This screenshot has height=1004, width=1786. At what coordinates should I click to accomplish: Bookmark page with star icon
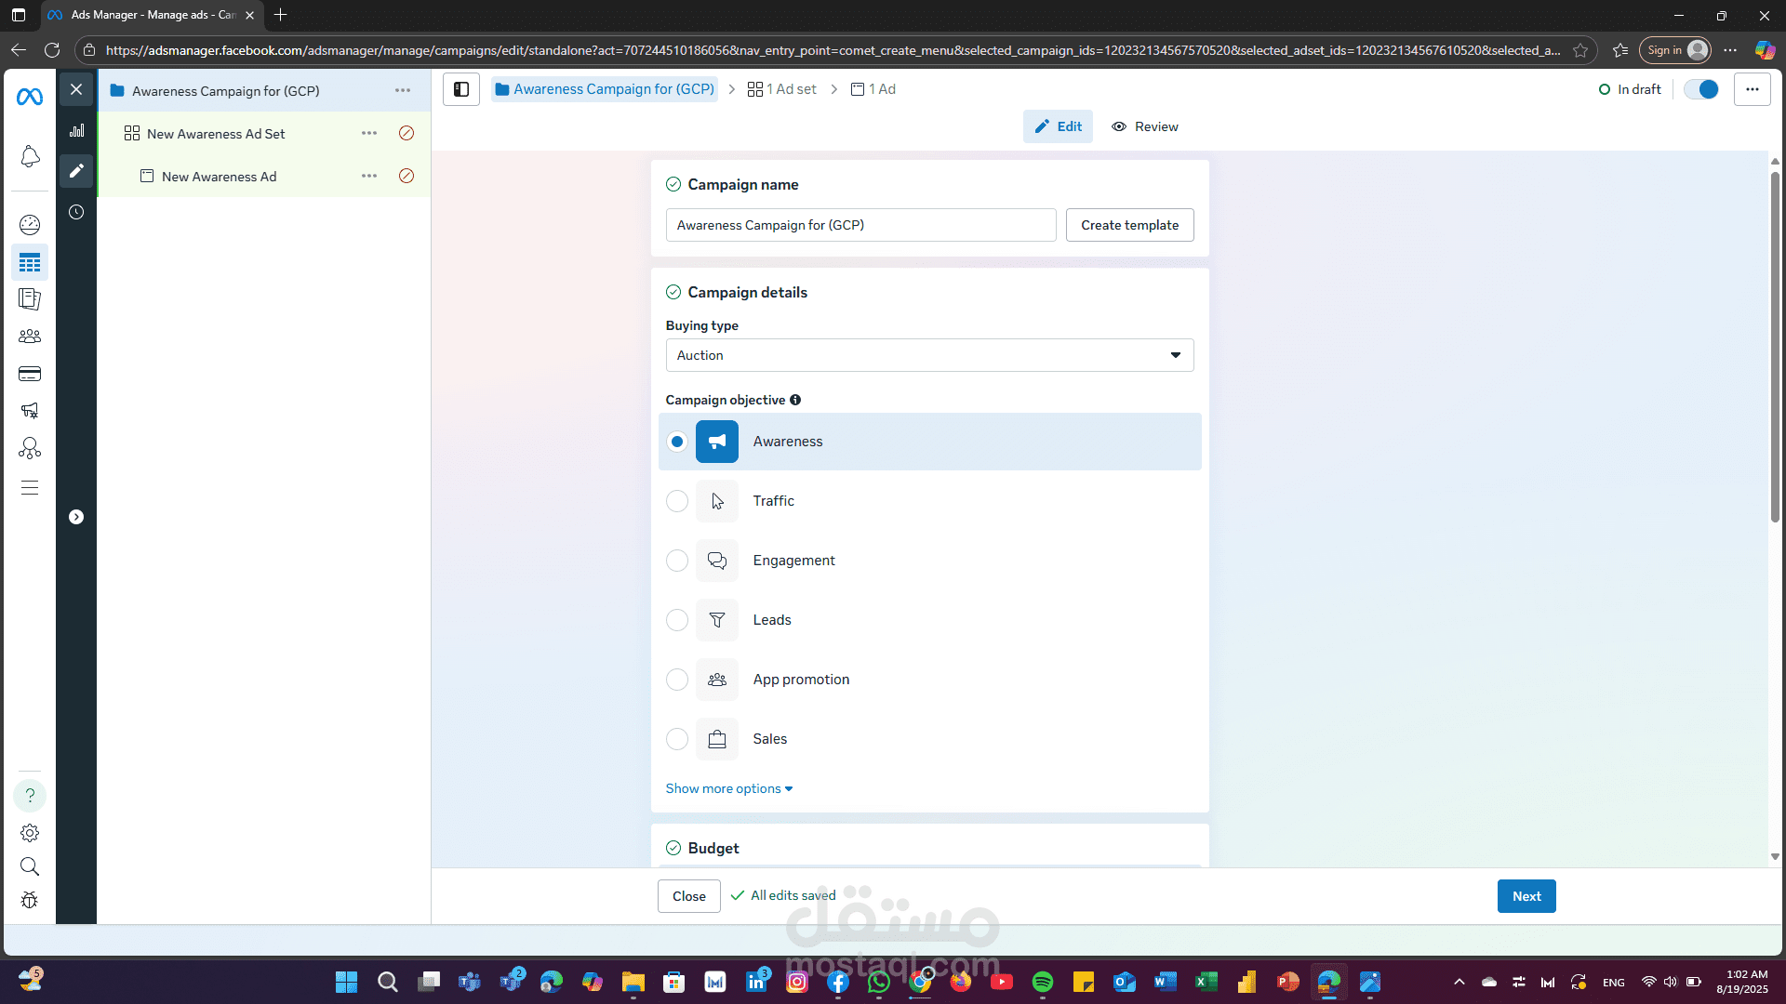tap(1580, 50)
